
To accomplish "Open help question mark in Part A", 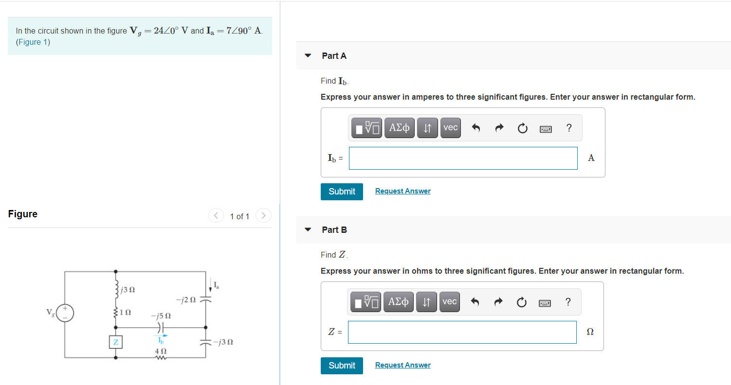I will coord(569,128).
